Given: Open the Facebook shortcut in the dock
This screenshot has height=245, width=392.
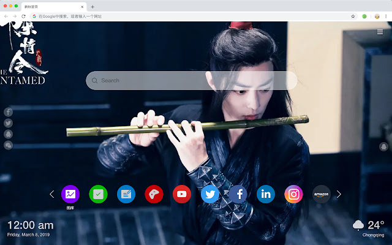Looking at the screenshot, I should click(238, 194).
